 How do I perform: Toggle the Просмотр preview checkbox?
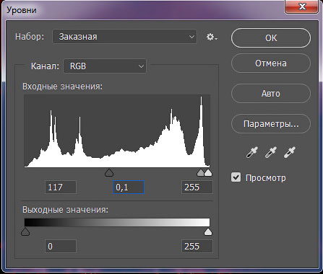point(236,177)
